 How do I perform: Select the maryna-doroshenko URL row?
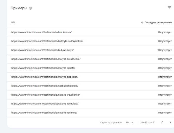(x=90, y=59)
